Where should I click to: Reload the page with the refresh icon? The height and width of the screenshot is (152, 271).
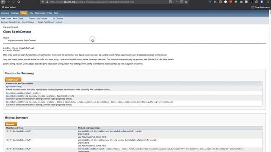[x=14, y=2]
